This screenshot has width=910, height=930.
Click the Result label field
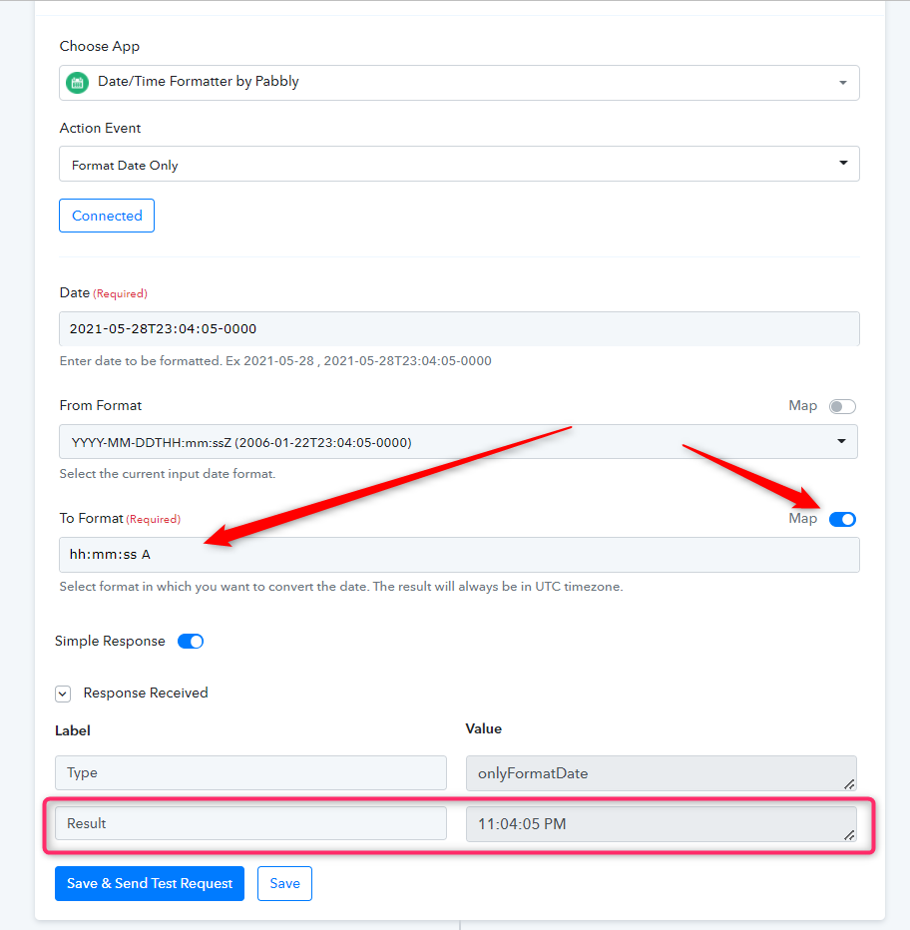click(250, 823)
